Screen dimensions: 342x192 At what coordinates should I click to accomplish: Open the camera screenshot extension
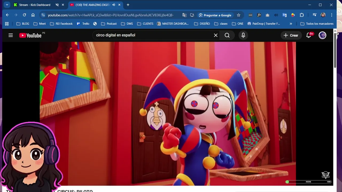[x=267, y=15]
